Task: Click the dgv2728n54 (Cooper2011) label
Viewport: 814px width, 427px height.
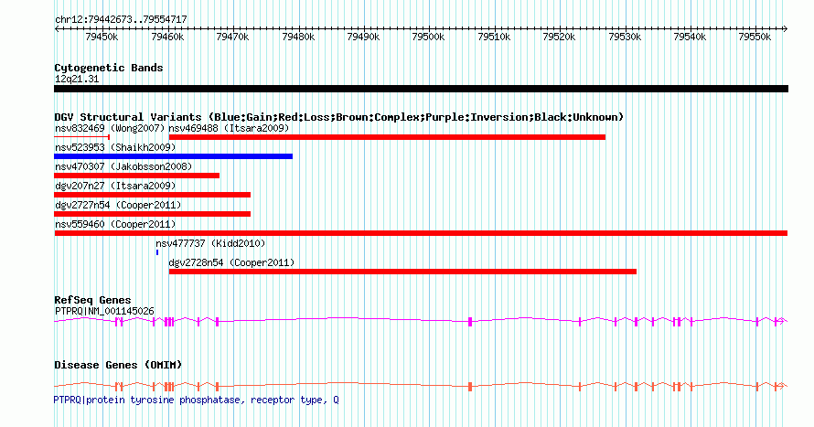Action: [231, 262]
